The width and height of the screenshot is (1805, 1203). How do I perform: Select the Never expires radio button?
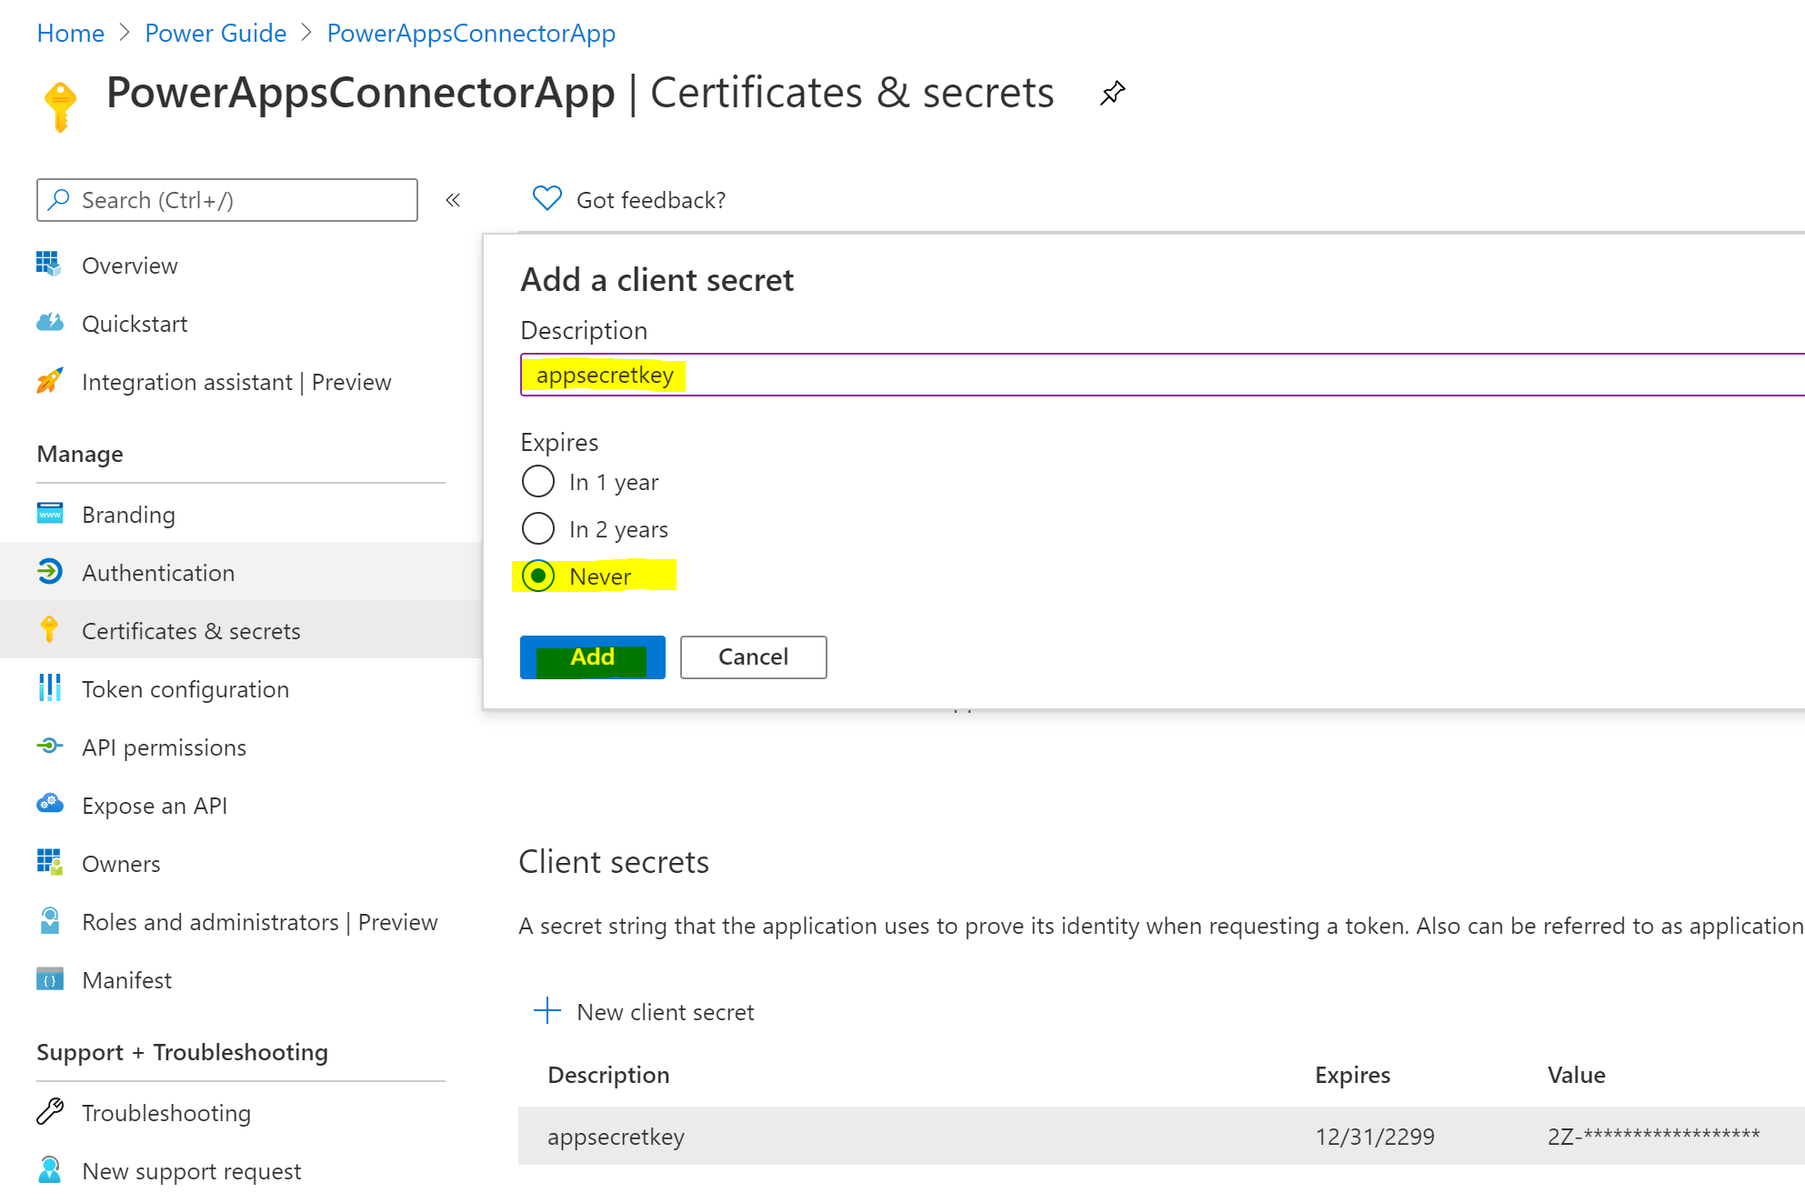pyautogui.click(x=538, y=576)
